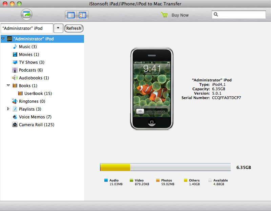
Task: Click the yellow Others segment of storage bar
Action: click(116, 167)
